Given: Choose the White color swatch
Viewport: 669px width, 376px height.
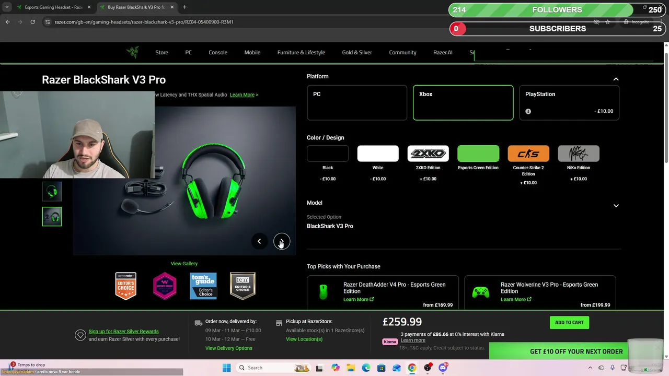Looking at the screenshot, I should 378,154.
